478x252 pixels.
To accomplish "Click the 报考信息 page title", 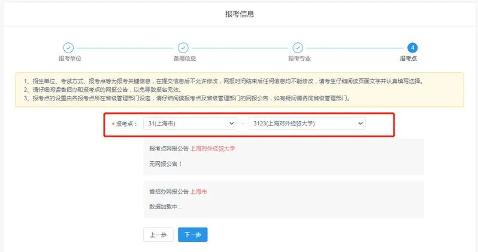I will (240, 14).
